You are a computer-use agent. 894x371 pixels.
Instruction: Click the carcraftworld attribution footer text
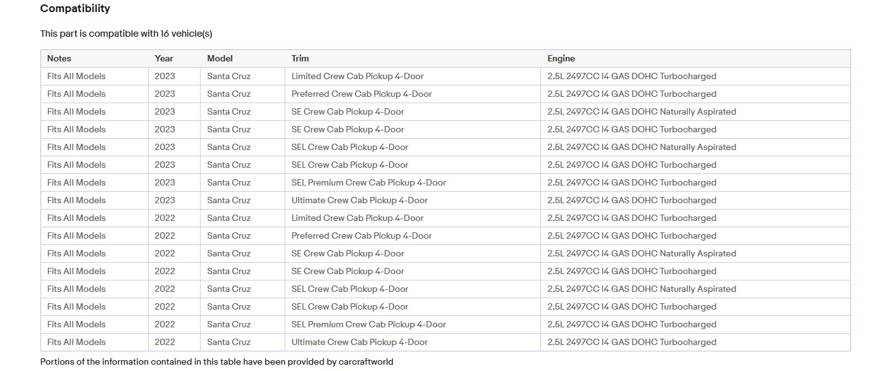[217, 362]
